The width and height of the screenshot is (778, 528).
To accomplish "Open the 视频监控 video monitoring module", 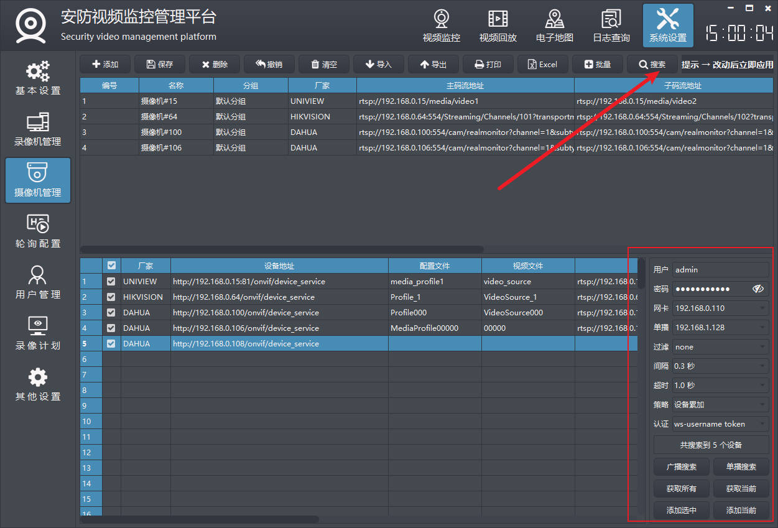I will pyautogui.click(x=441, y=26).
